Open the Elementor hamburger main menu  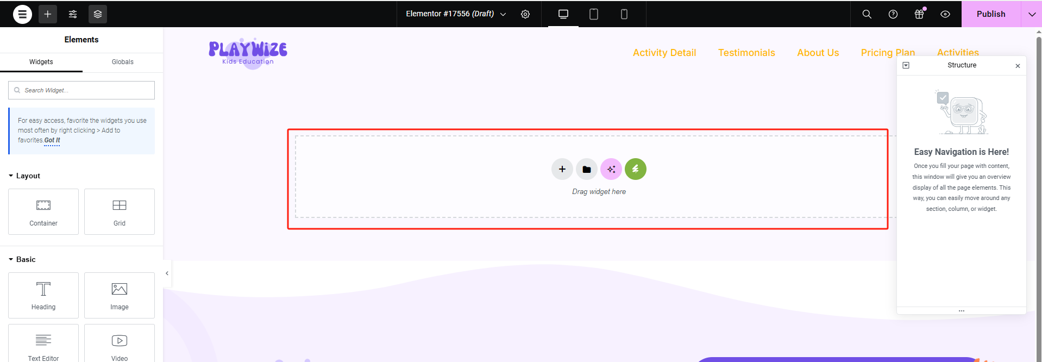pyautogui.click(x=22, y=14)
